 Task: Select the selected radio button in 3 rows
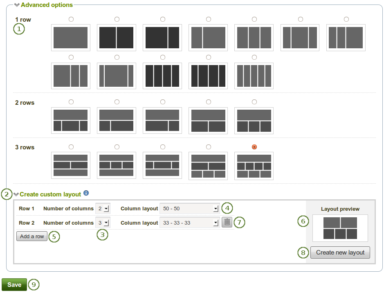(254, 146)
